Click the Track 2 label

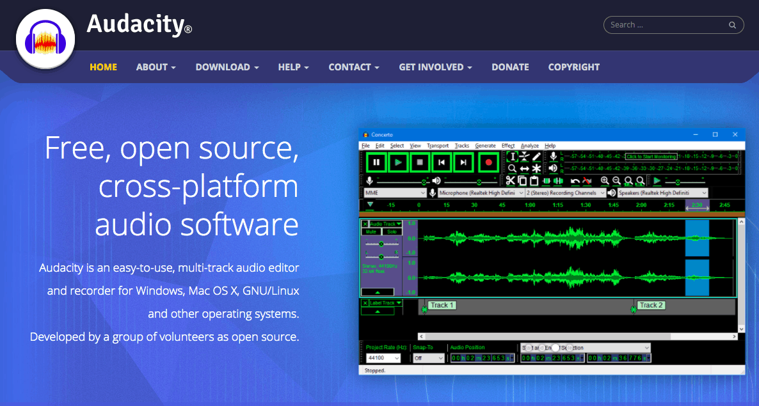[x=651, y=305]
